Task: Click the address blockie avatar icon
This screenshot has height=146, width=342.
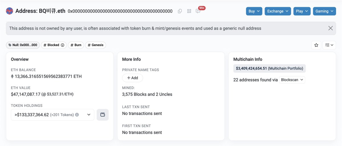Action: click(x=9, y=11)
